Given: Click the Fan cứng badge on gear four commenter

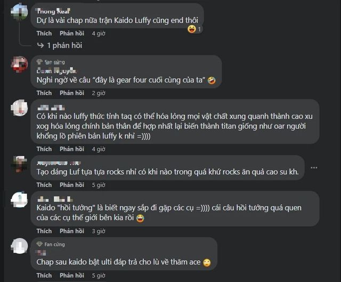Looking at the screenshot, I should [x=51, y=62].
